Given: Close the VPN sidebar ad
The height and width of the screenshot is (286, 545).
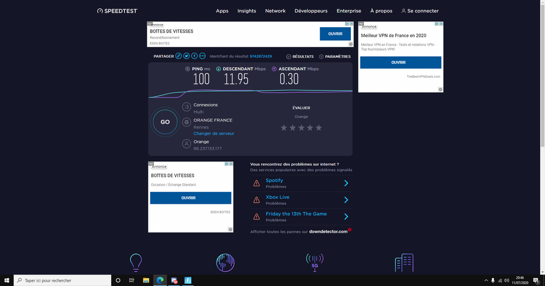Looking at the screenshot, I should 441,24.
